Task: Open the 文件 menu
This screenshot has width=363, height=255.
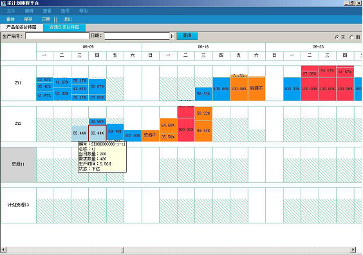Action: pos(11,11)
